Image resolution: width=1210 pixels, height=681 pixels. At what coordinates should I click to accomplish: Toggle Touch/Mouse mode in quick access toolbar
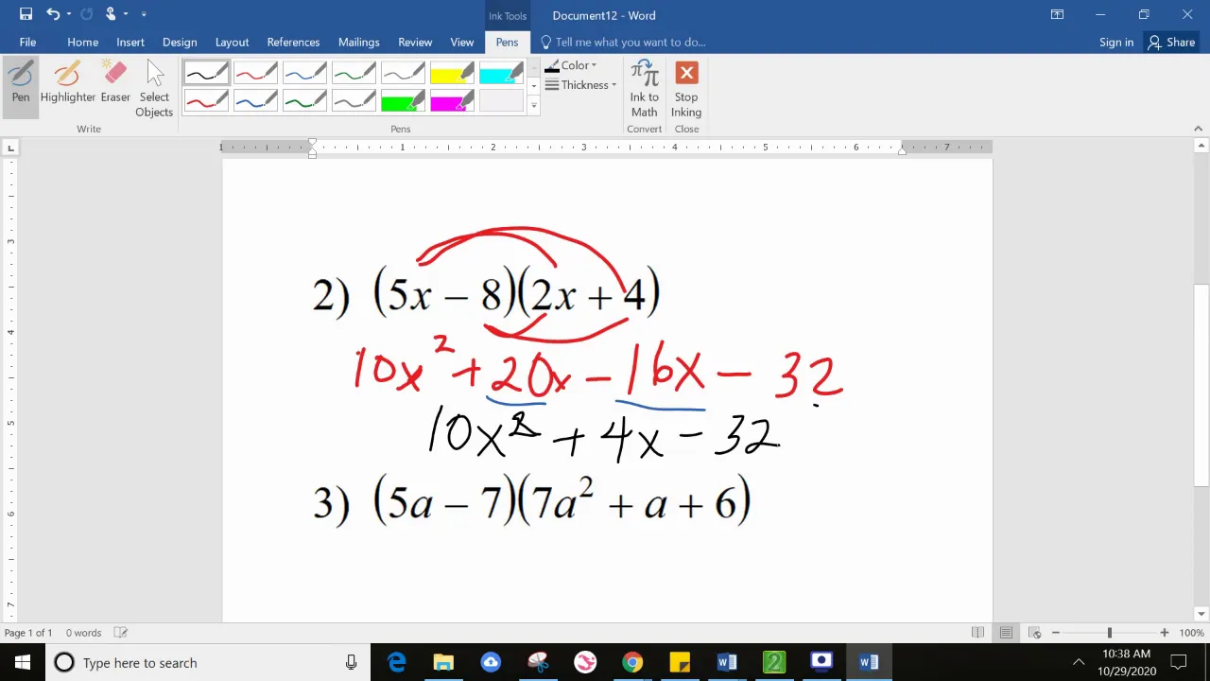[x=112, y=14]
